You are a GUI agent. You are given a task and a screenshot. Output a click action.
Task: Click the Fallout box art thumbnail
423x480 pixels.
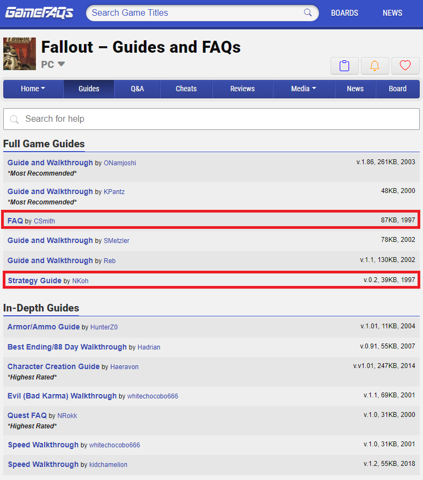(20, 54)
